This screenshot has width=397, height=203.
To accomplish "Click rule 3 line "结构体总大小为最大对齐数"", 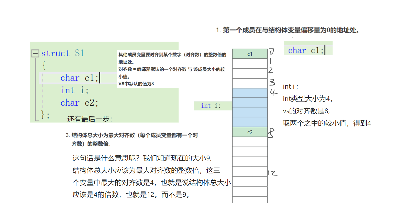I will click(135, 135).
